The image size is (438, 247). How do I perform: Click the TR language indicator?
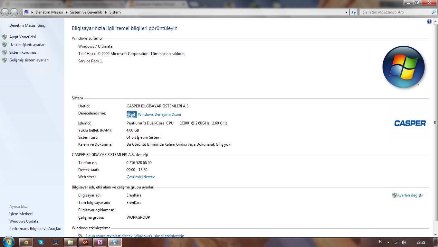379,242
